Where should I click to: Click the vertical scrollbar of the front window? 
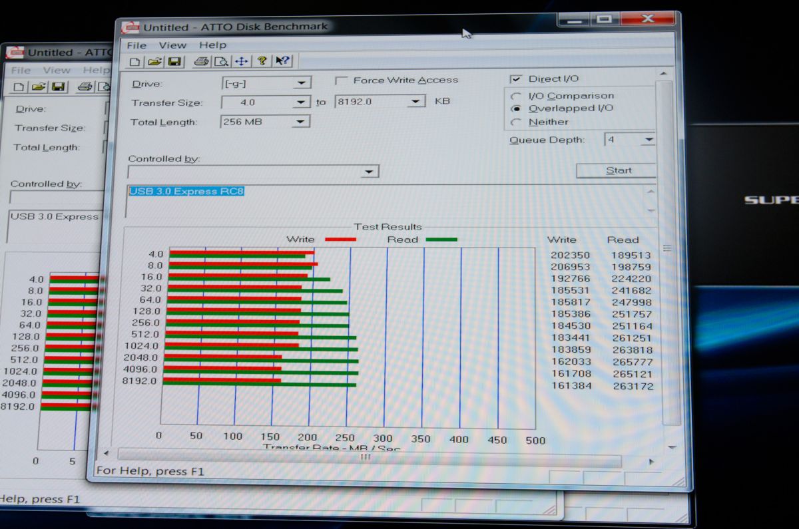pyautogui.click(x=668, y=253)
